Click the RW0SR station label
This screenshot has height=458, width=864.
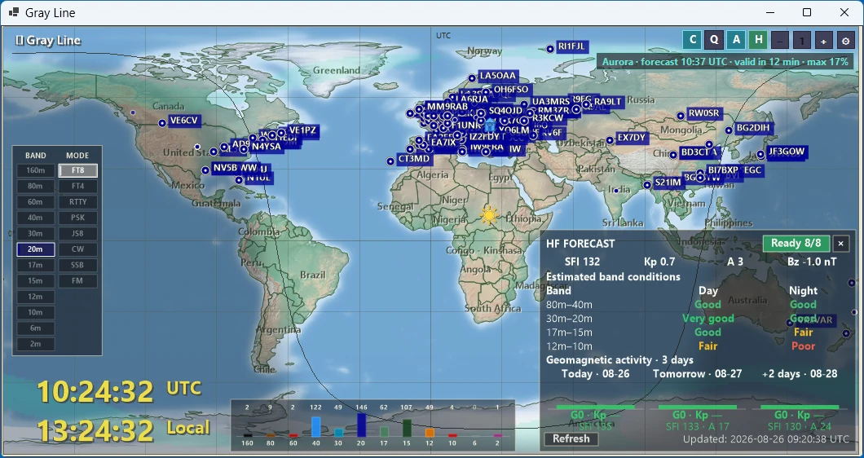703,113
